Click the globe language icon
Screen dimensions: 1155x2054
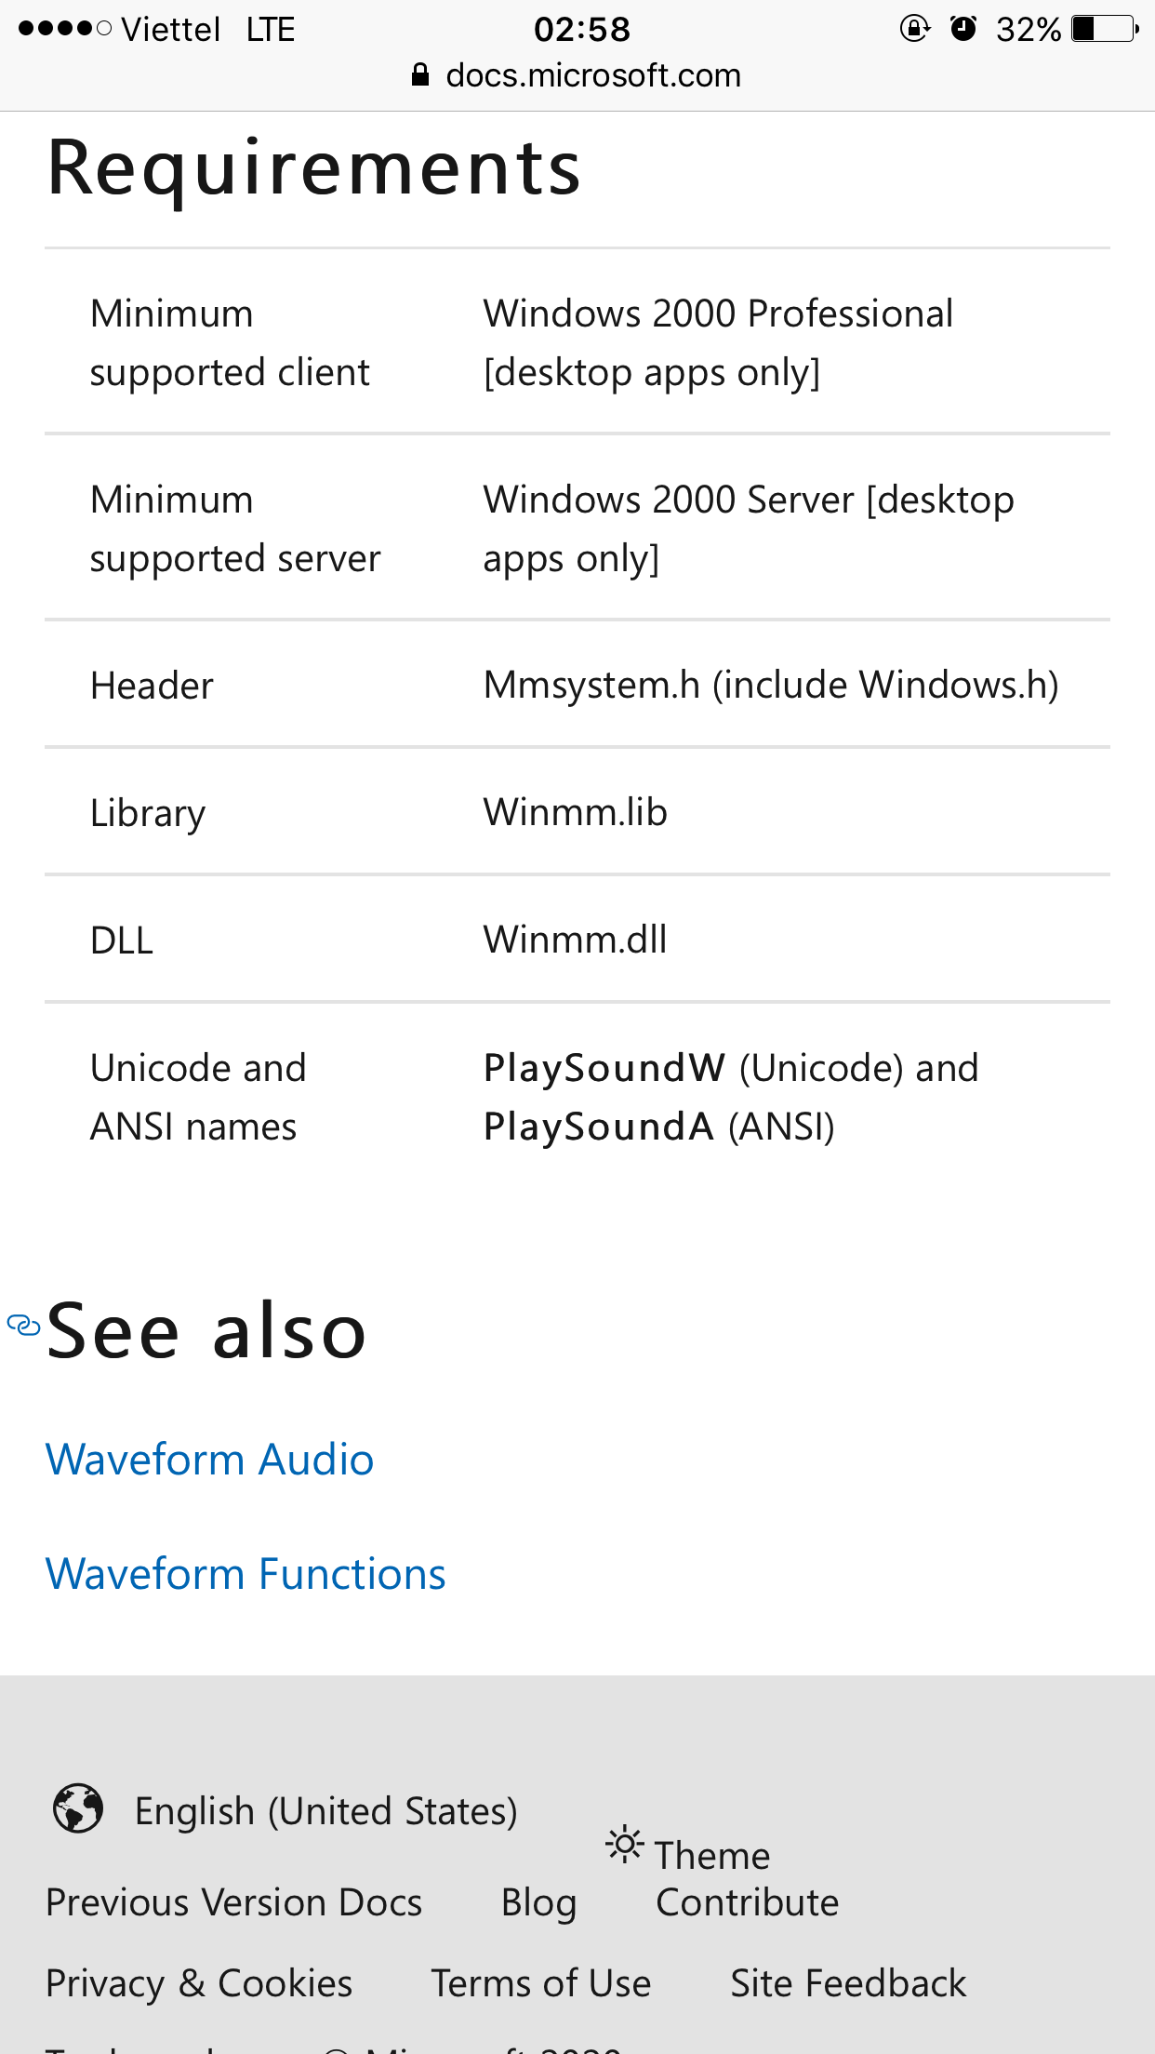click(78, 1808)
